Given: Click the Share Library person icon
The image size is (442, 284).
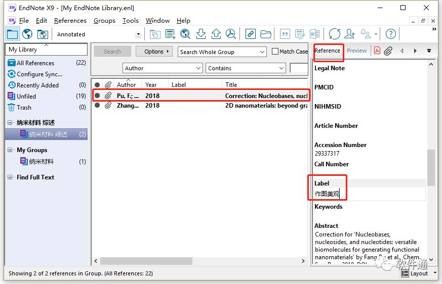Looking at the screenshot, I should pyautogui.click(x=349, y=34).
